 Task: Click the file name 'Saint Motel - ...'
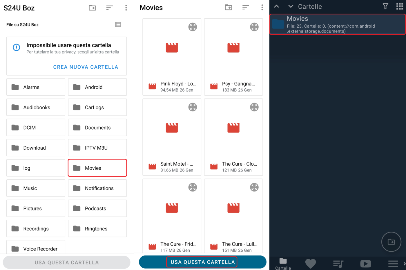click(177, 164)
